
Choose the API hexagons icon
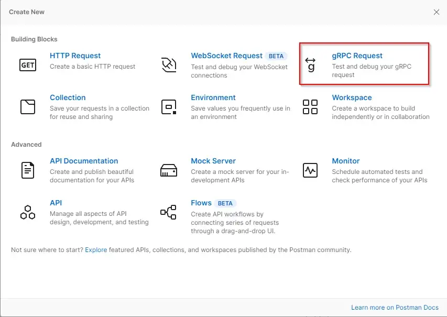(27, 212)
